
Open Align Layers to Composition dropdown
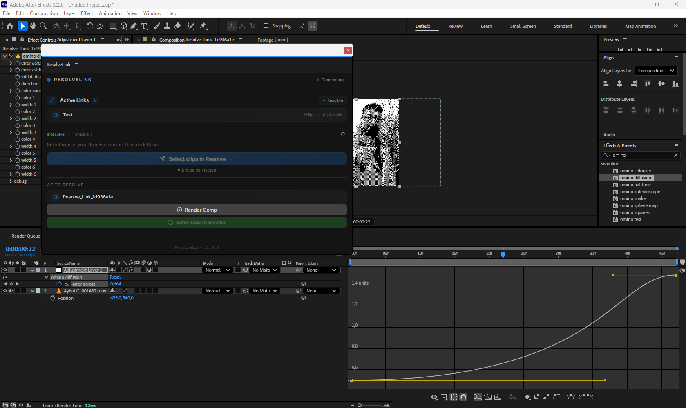pos(656,71)
